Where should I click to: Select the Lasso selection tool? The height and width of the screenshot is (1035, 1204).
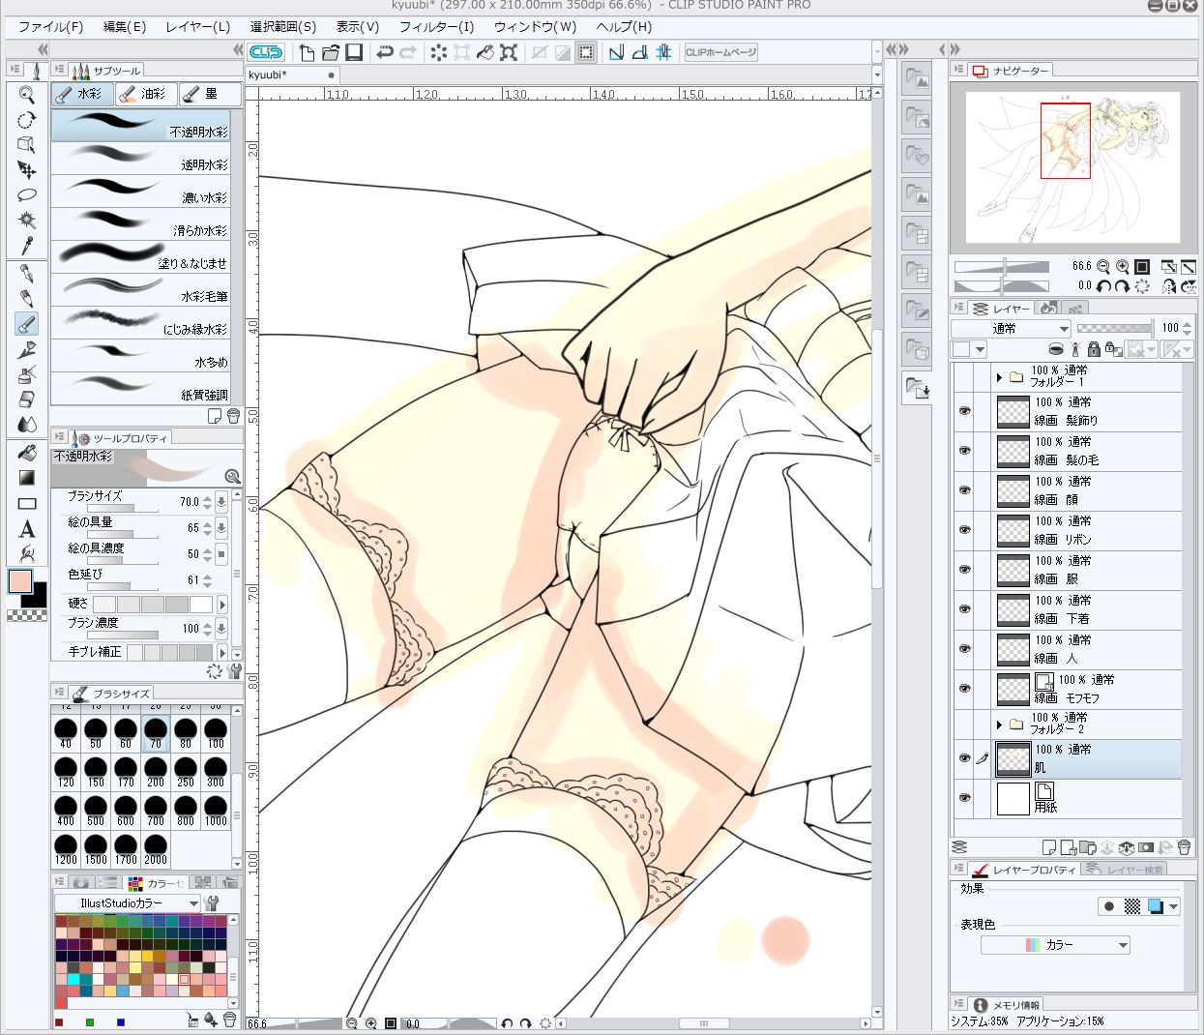click(x=27, y=195)
